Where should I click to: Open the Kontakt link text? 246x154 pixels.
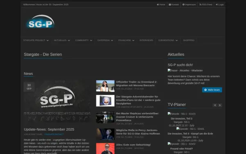[x=175, y=5]
